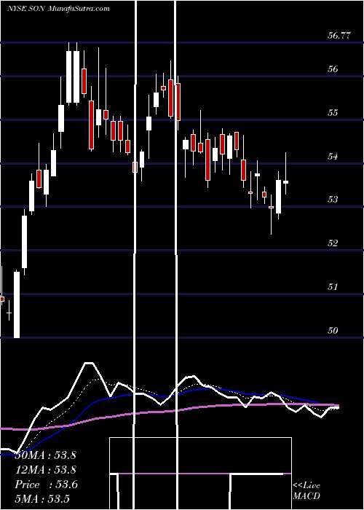Click the 53 price axis label
Viewport: 364px width, 510px height.
tap(333, 199)
